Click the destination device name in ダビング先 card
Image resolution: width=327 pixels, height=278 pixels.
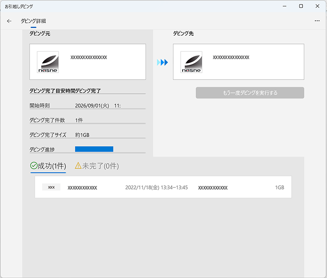[231, 57]
